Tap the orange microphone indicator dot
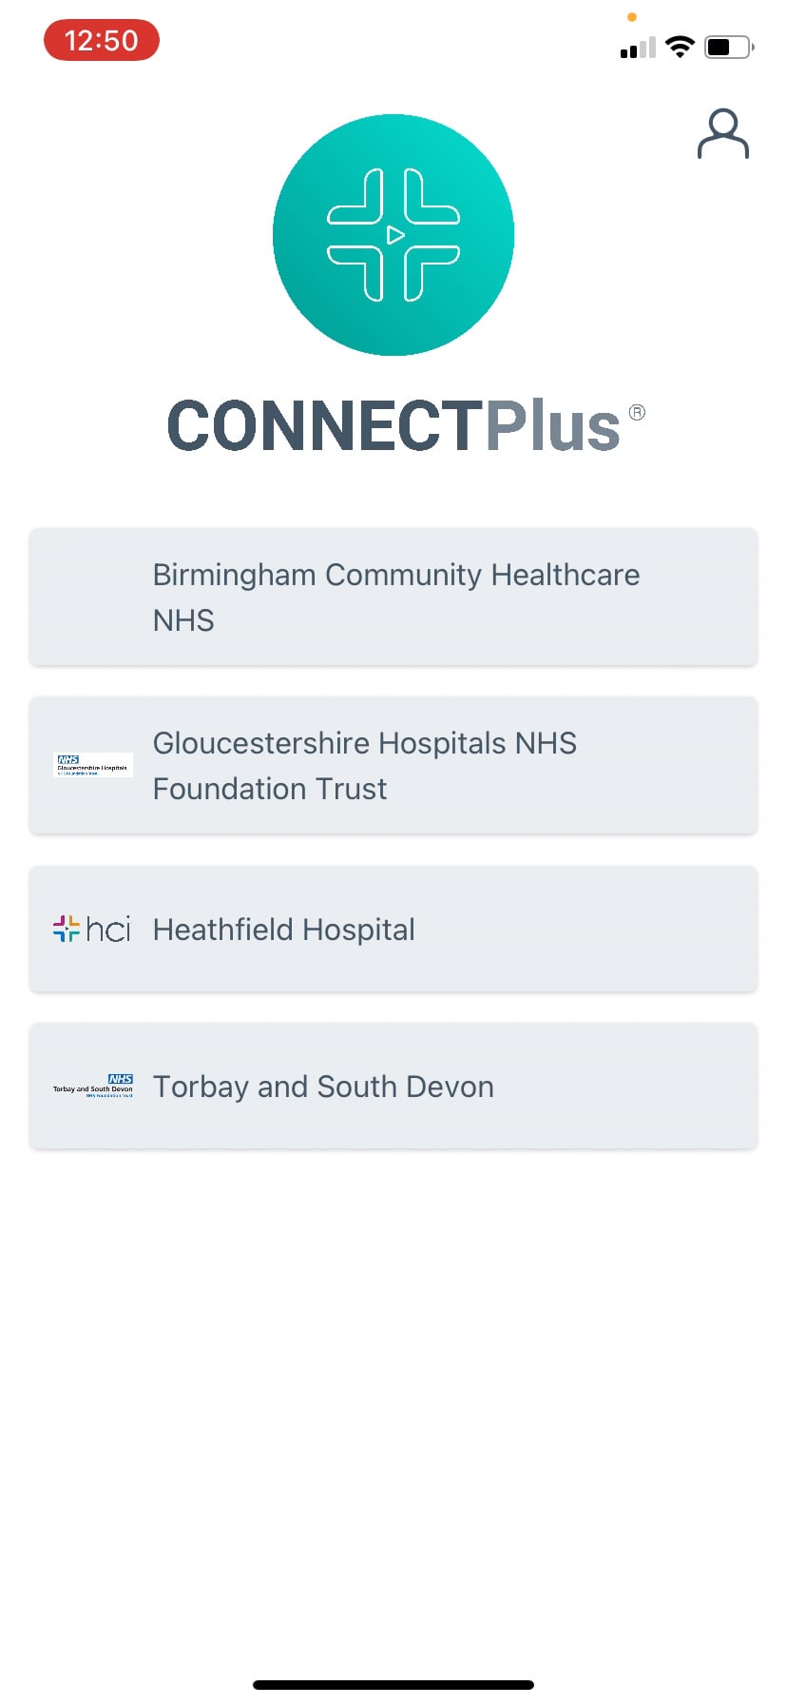This screenshot has height=1705, width=787. (632, 17)
